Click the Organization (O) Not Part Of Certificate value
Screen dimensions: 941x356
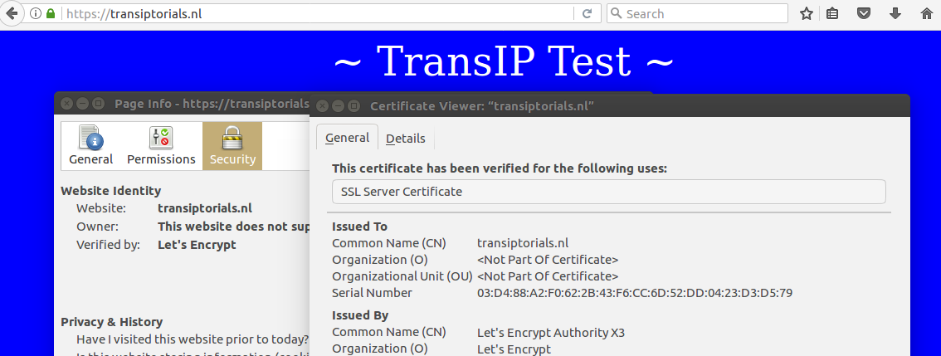point(548,260)
